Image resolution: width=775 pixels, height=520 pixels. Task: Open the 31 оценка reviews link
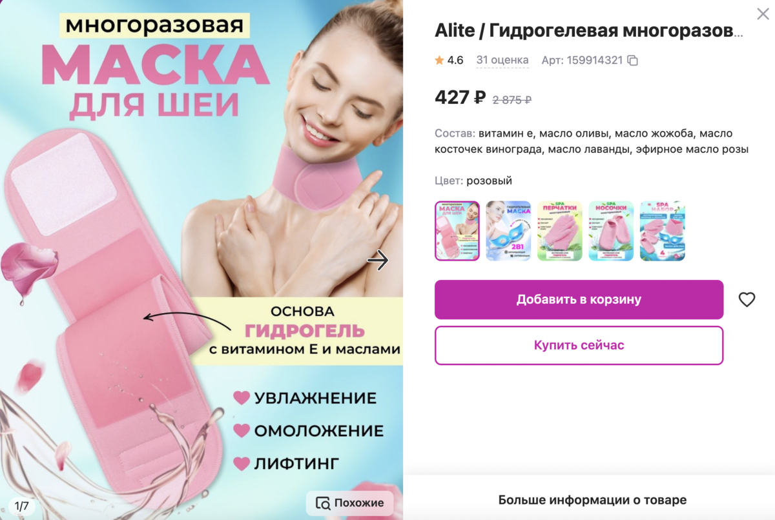502,60
